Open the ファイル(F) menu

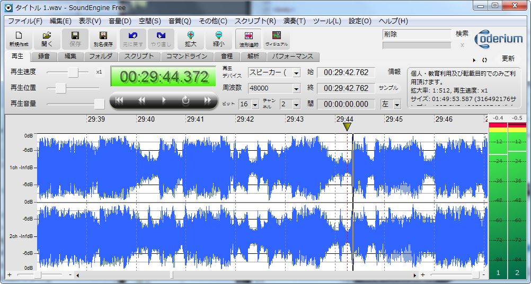[25, 21]
